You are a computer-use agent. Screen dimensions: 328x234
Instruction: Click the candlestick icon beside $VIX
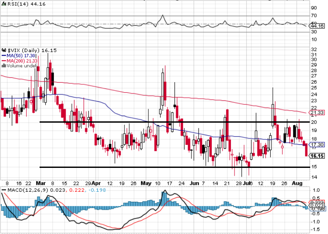click(3, 50)
